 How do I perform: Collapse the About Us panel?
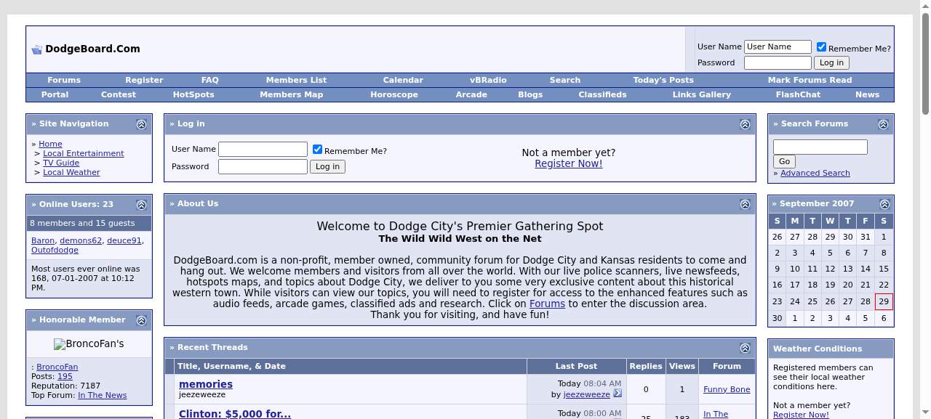pos(745,204)
